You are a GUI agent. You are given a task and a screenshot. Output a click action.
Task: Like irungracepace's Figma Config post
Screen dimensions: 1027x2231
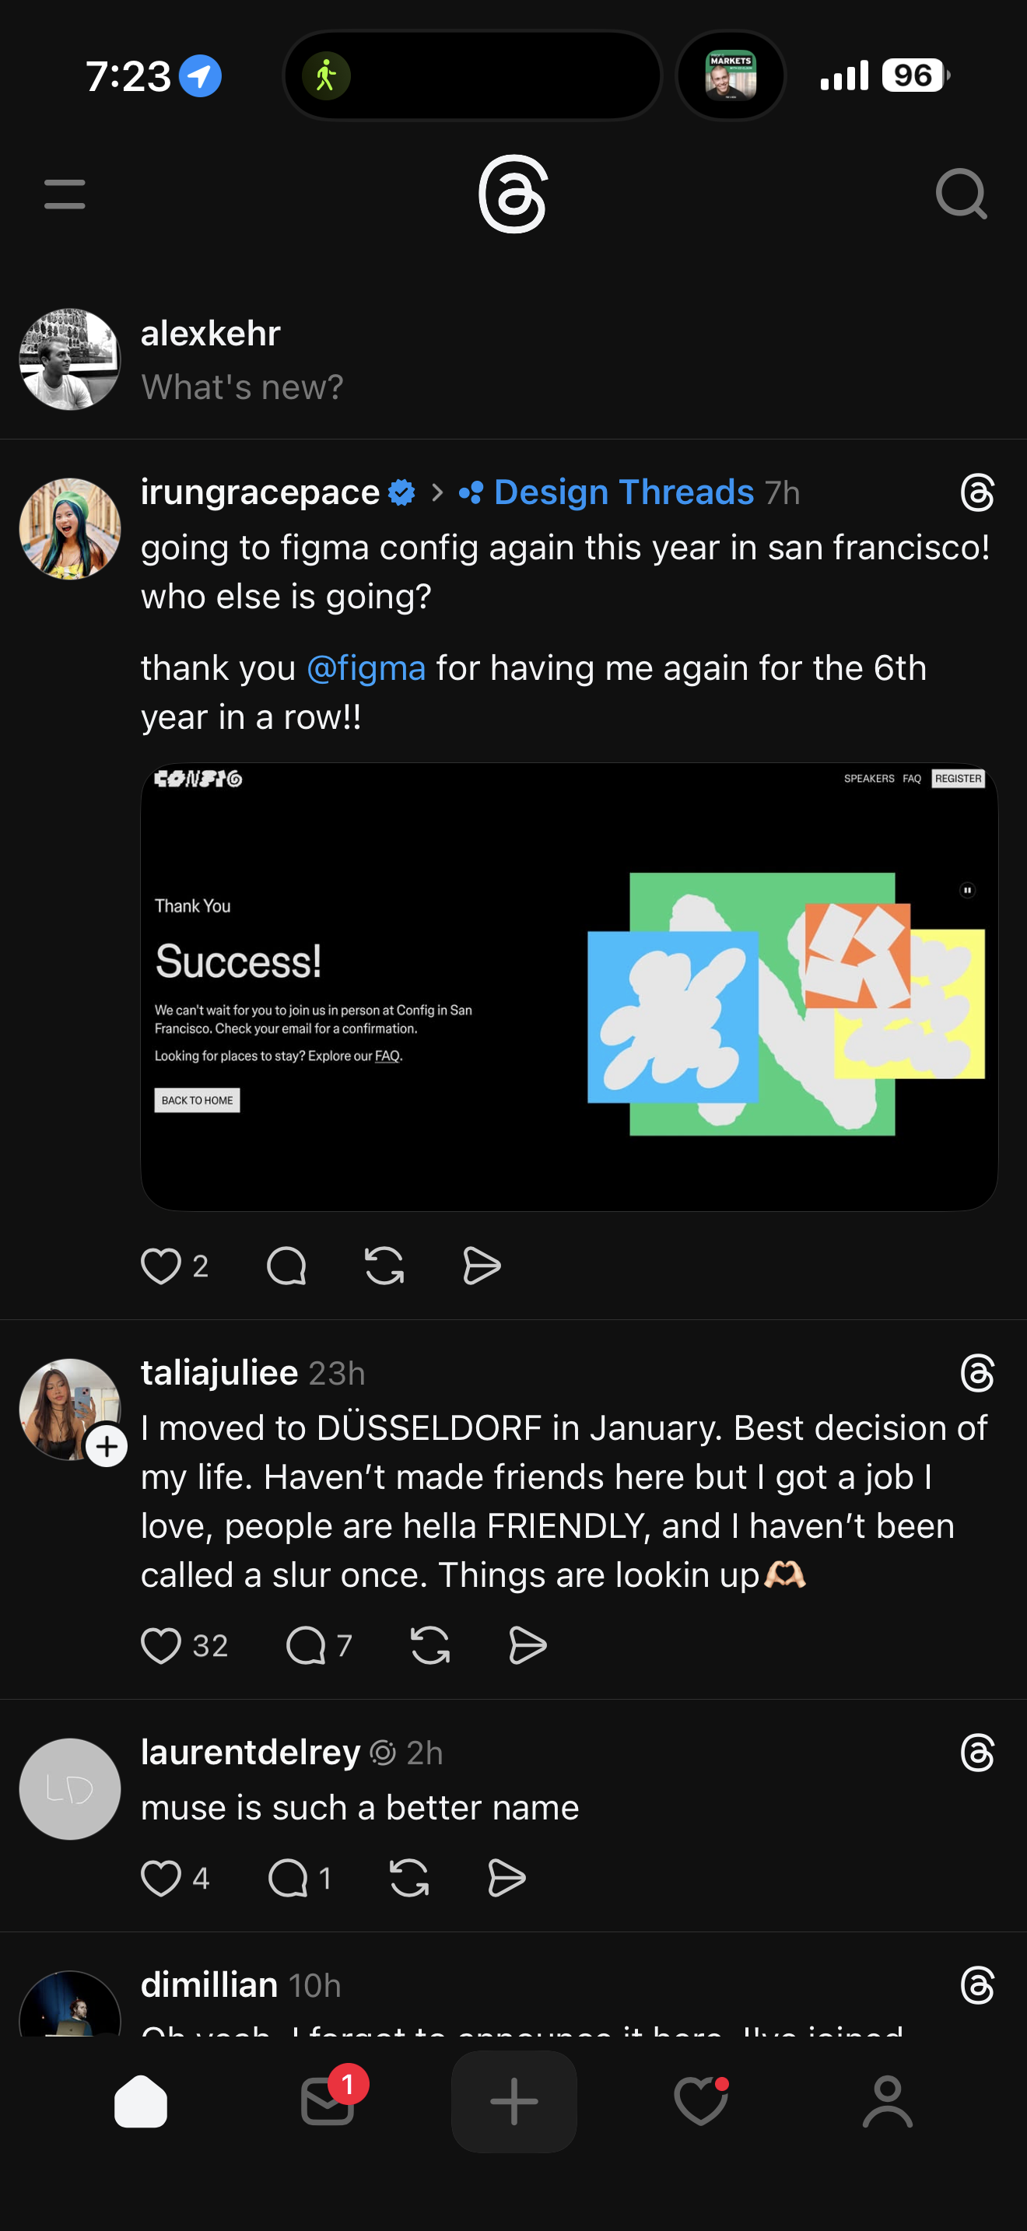click(x=161, y=1266)
